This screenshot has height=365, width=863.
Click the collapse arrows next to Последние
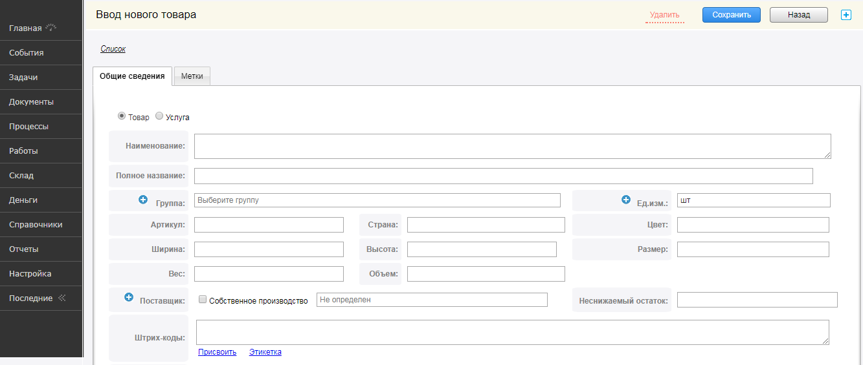(x=62, y=298)
